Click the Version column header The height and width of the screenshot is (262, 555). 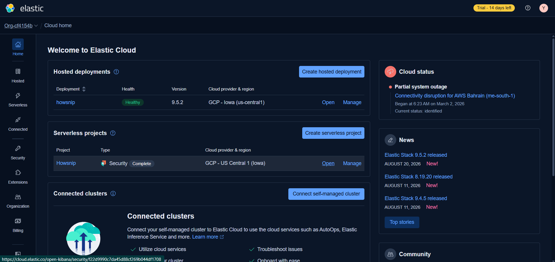click(x=179, y=89)
